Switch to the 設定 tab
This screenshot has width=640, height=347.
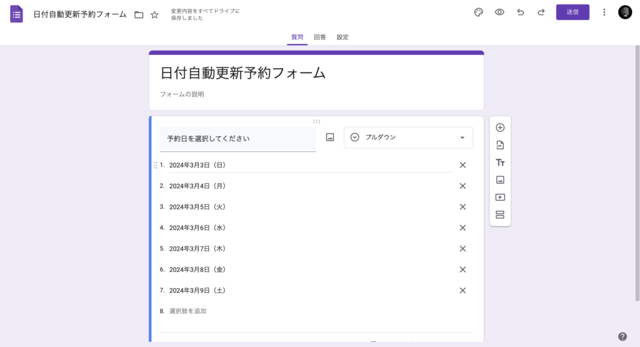[x=342, y=38]
